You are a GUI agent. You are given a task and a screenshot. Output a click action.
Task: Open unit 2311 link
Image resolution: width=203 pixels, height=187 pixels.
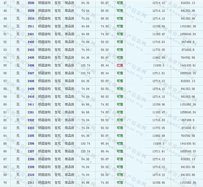(31, 183)
